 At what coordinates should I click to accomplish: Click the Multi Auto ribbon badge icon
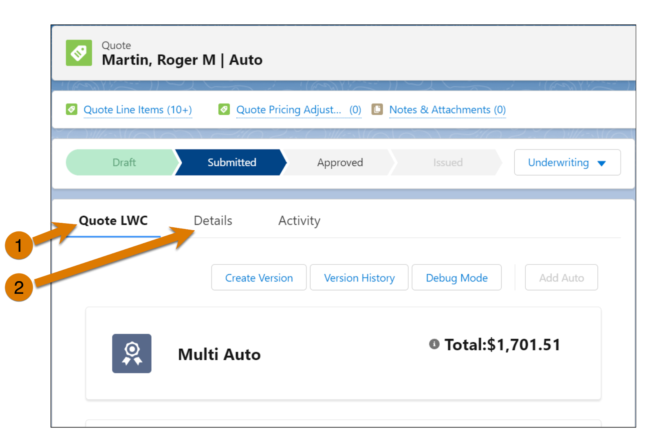[132, 354]
